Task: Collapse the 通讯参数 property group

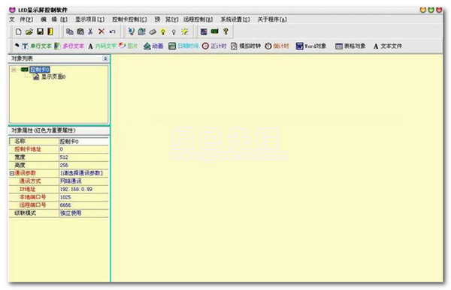Action: pos(11,173)
